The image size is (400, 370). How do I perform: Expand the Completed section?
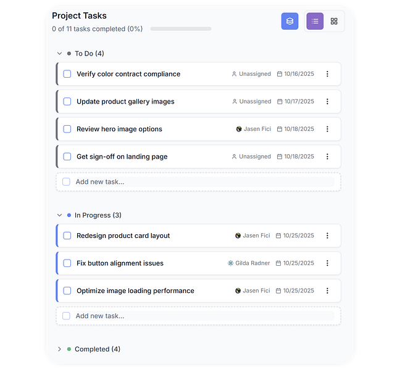pos(60,349)
